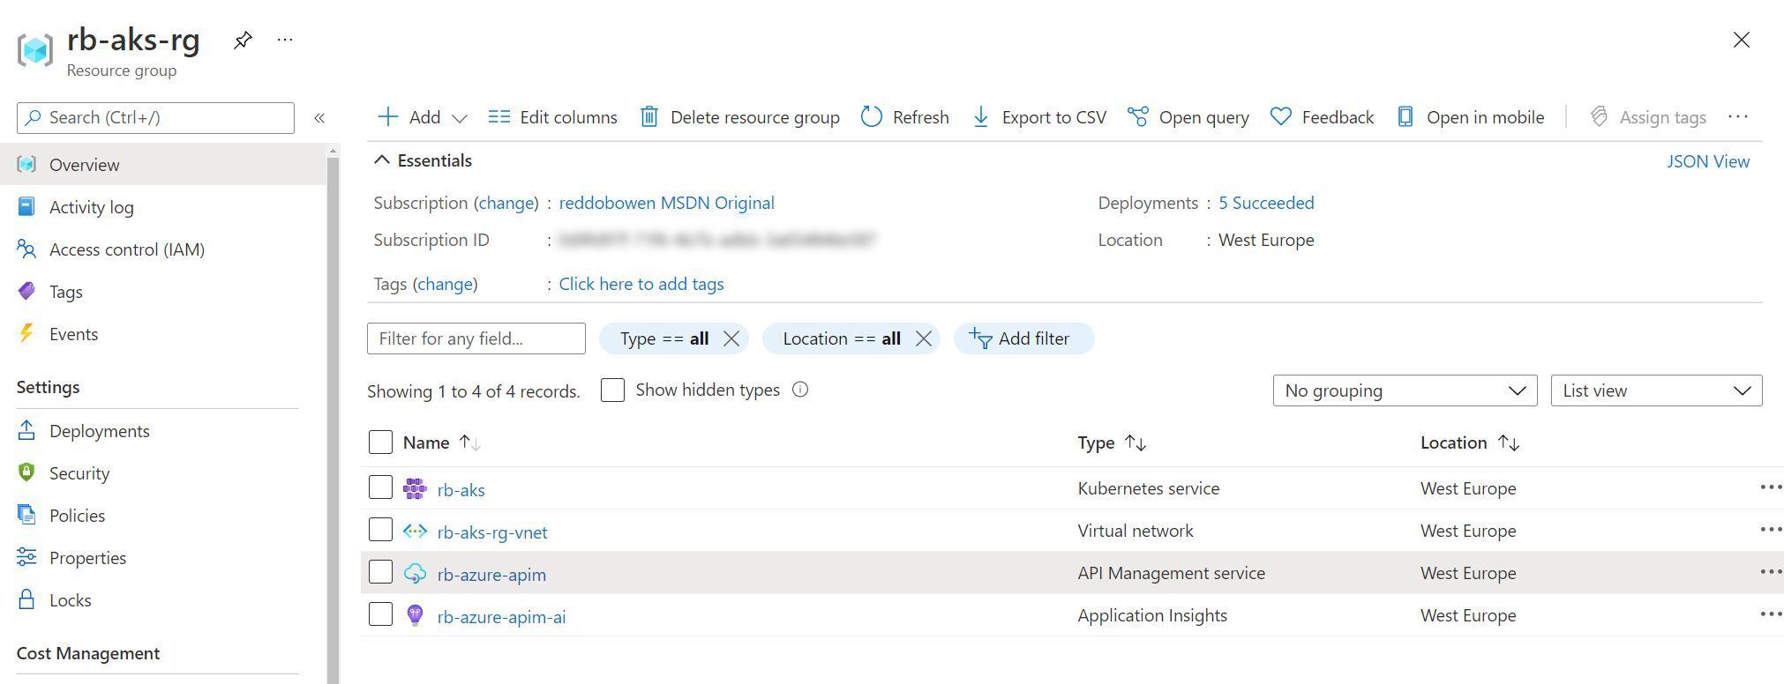
Task: Select checkbox for rb-aks row
Action: [x=380, y=487]
